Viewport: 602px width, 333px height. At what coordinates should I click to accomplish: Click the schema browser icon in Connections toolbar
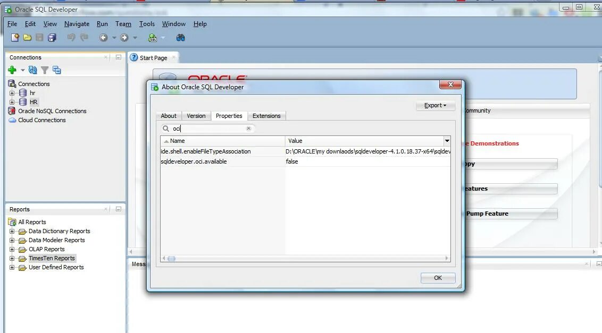pyautogui.click(x=57, y=70)
